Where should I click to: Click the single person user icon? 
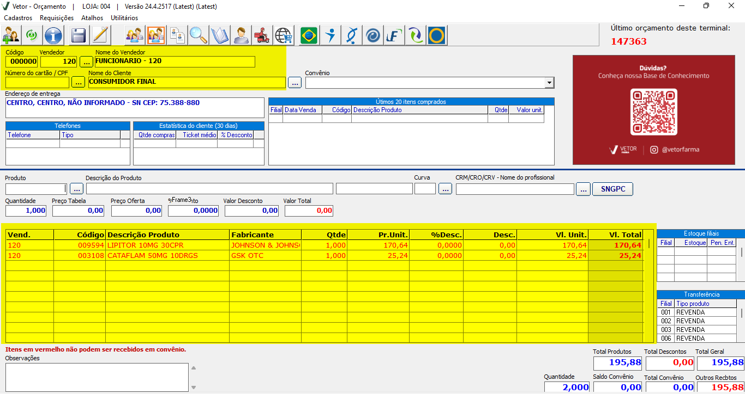[241, 35]
